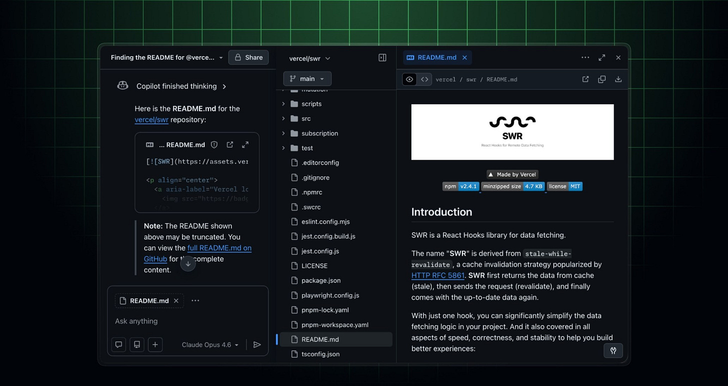The height and width of the screenshot is (386, 728).
Task: Download README.md using the download icon
Action: point(618,79)
